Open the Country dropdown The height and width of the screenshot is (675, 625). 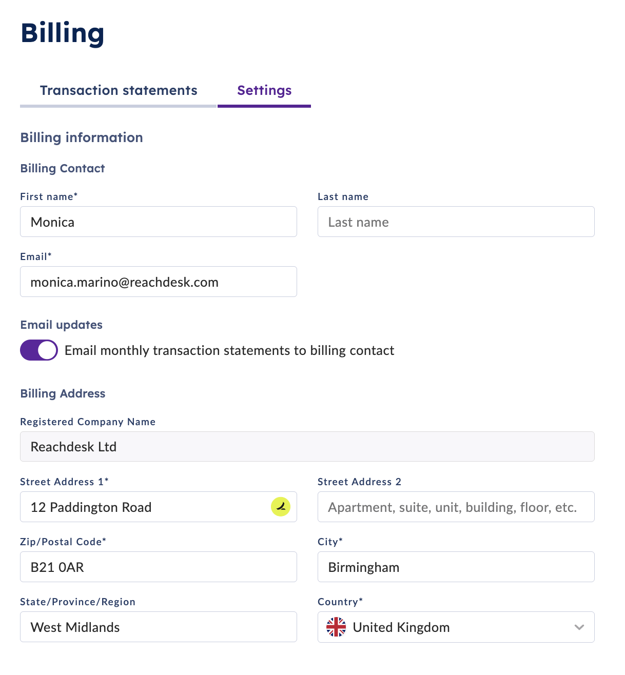(x=456, y=627)
